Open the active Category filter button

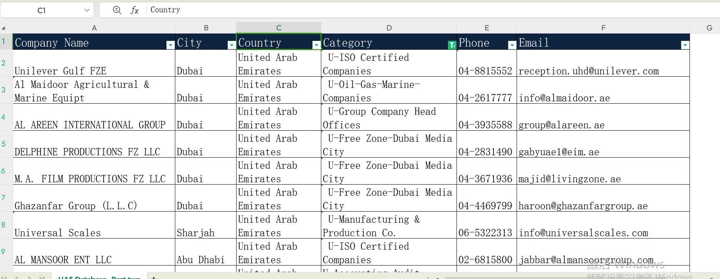click(452, 45)
